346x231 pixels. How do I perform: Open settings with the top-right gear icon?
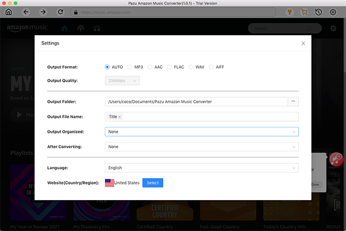pyautogui.click(x=333, y=12)
